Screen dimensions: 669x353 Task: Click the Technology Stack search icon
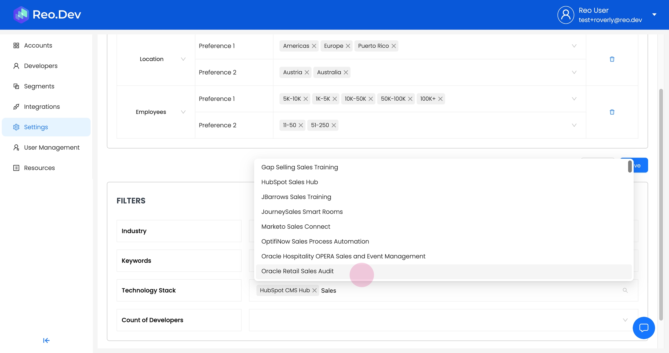click(625, 290)
